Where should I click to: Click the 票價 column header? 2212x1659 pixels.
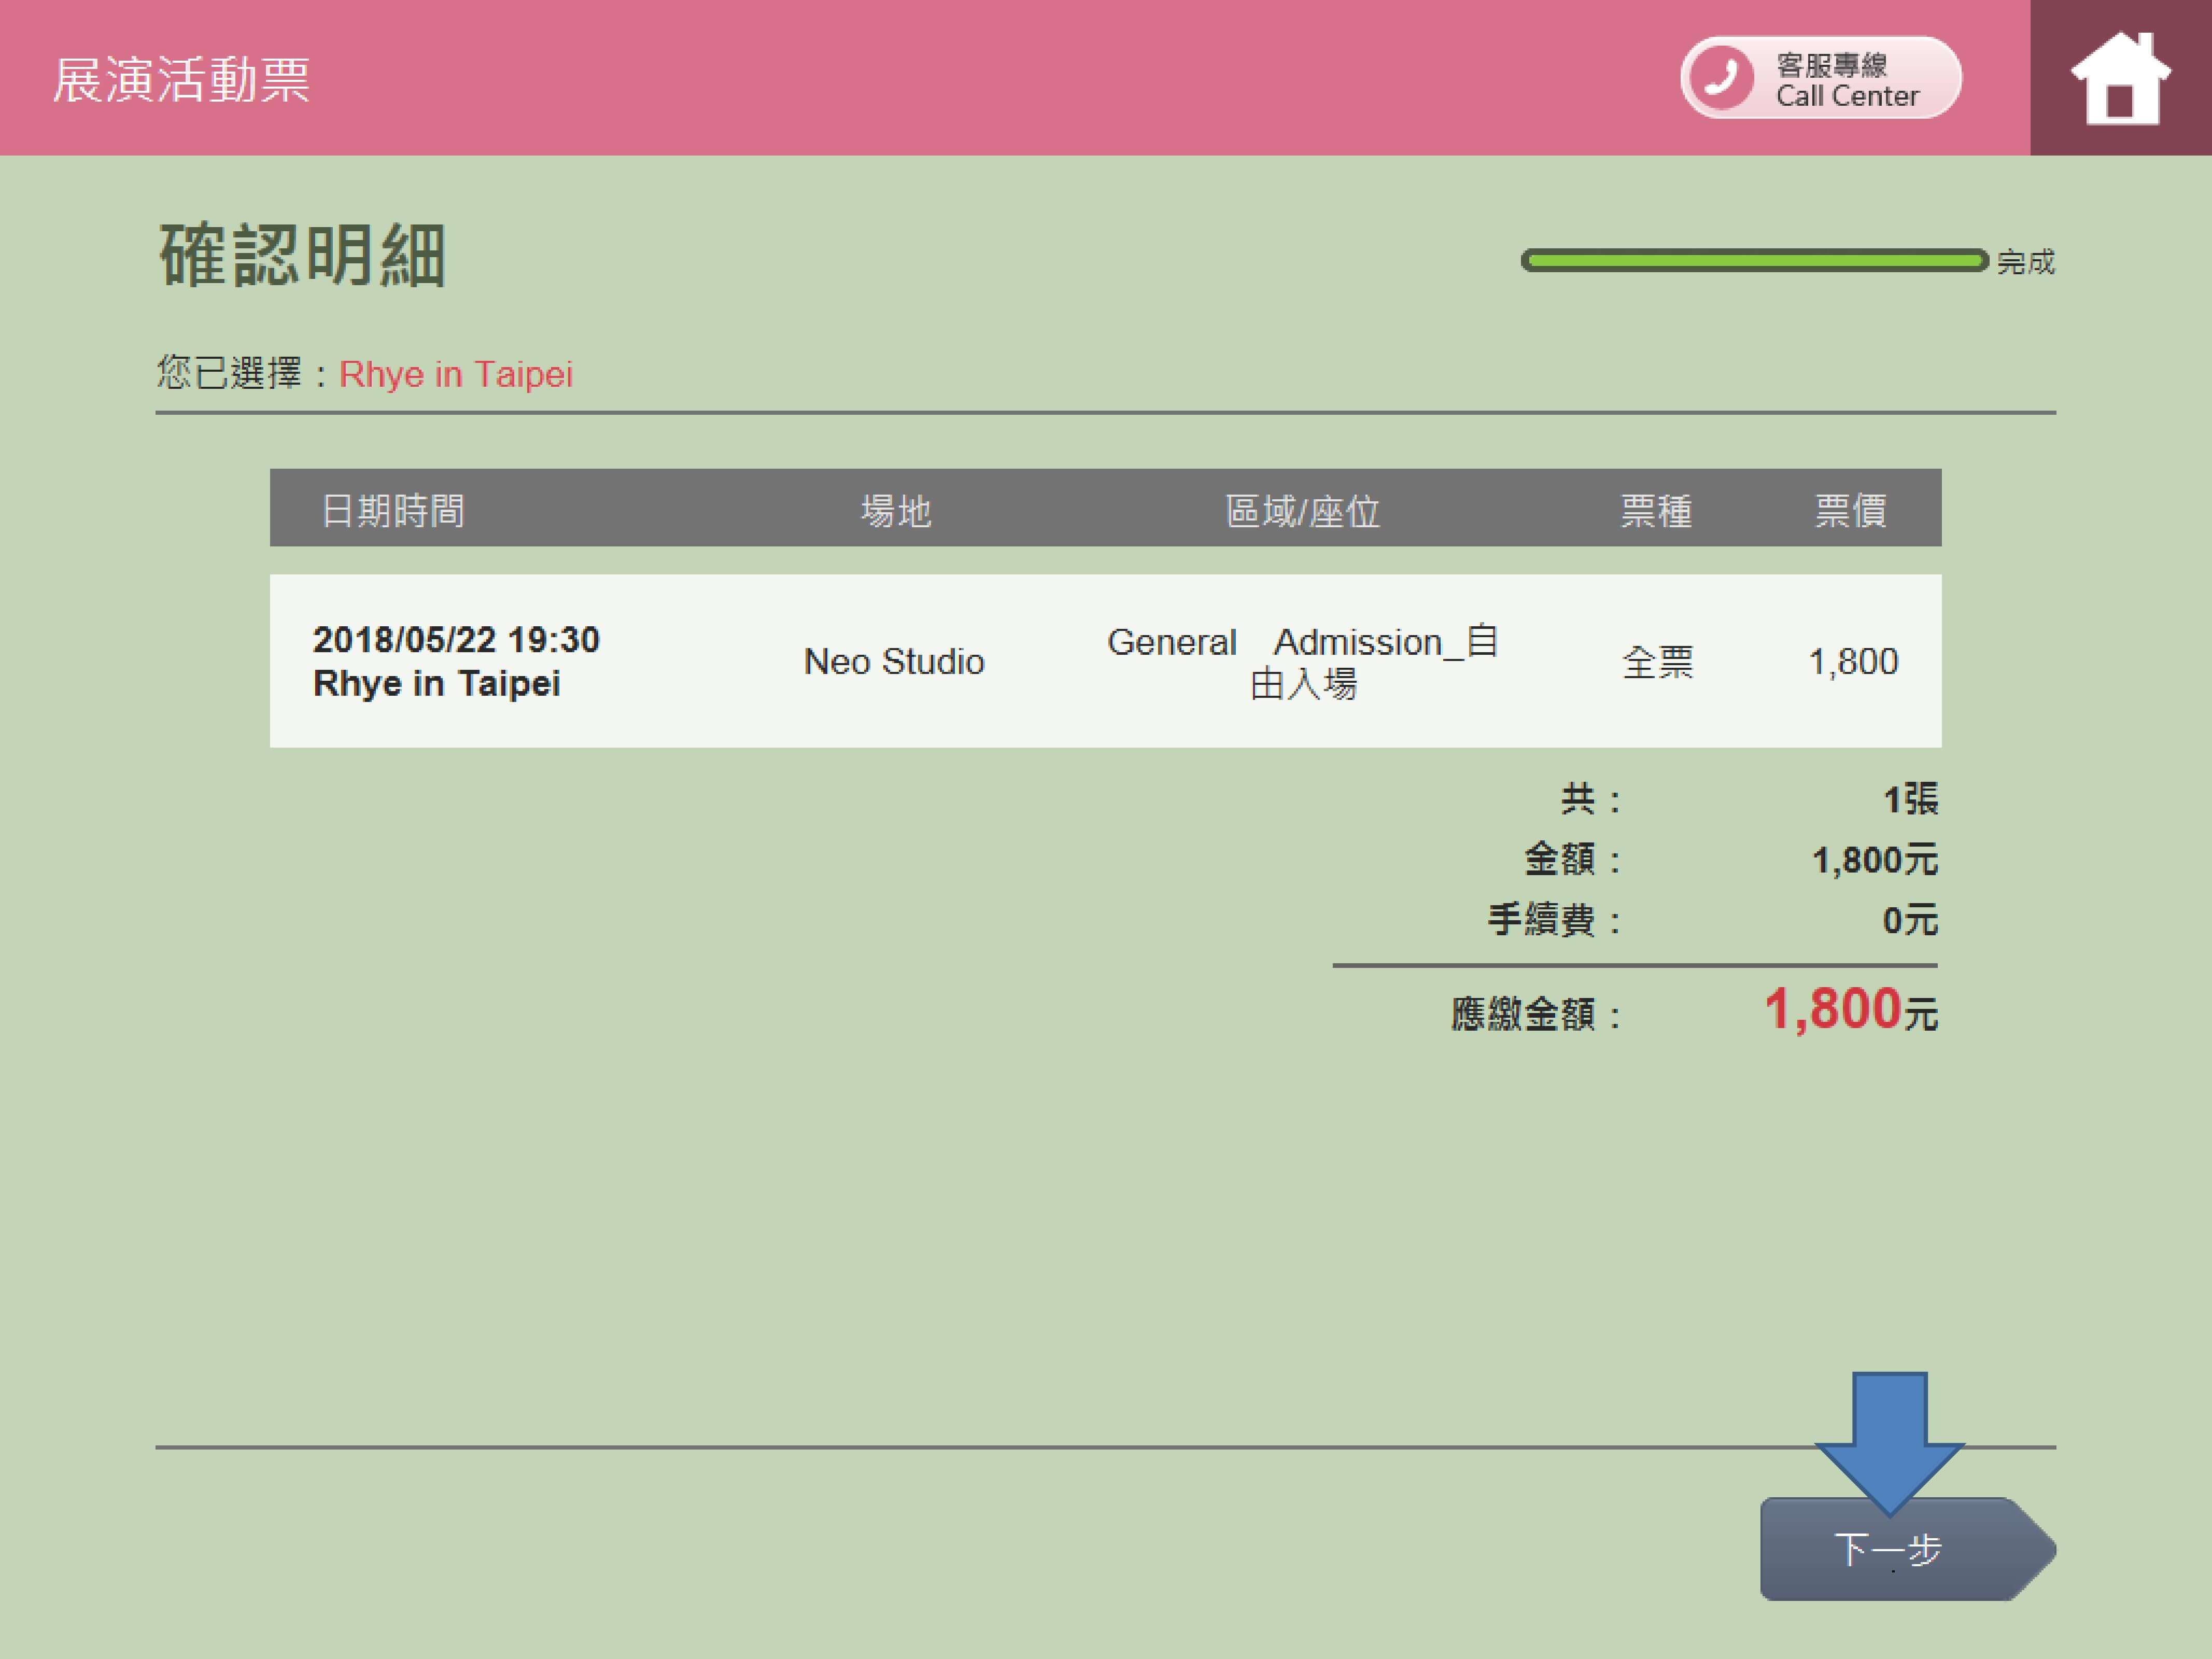point(1850,510)
